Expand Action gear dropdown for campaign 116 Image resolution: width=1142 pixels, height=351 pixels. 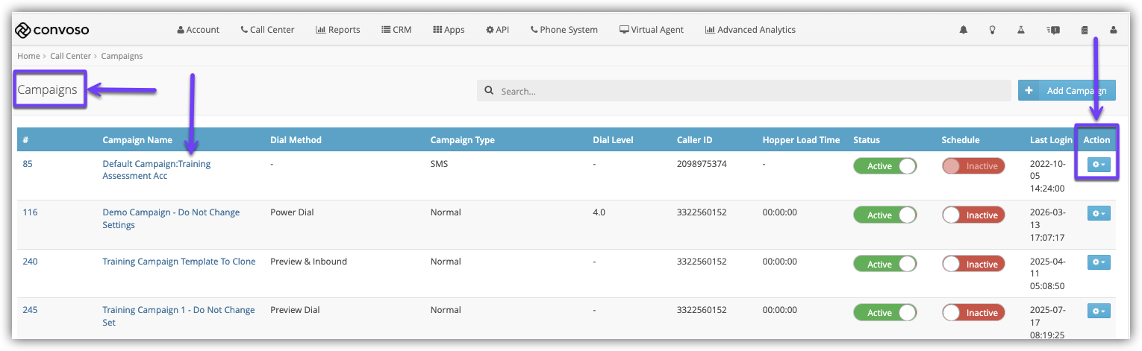pyautogui.click(x=1099, y=214)
